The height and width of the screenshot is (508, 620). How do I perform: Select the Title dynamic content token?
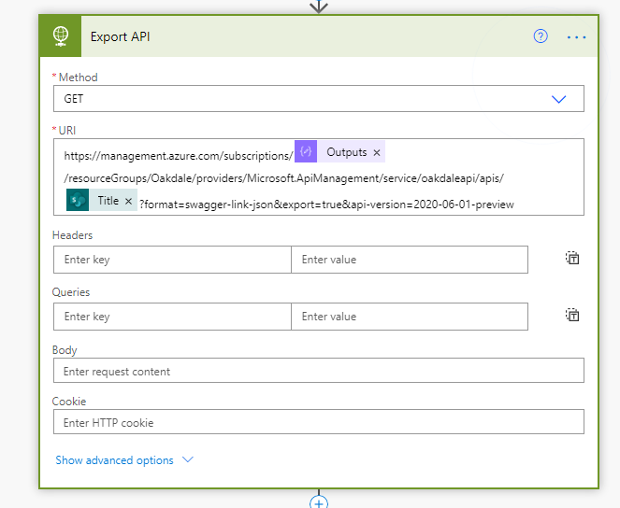pos(102,200)
